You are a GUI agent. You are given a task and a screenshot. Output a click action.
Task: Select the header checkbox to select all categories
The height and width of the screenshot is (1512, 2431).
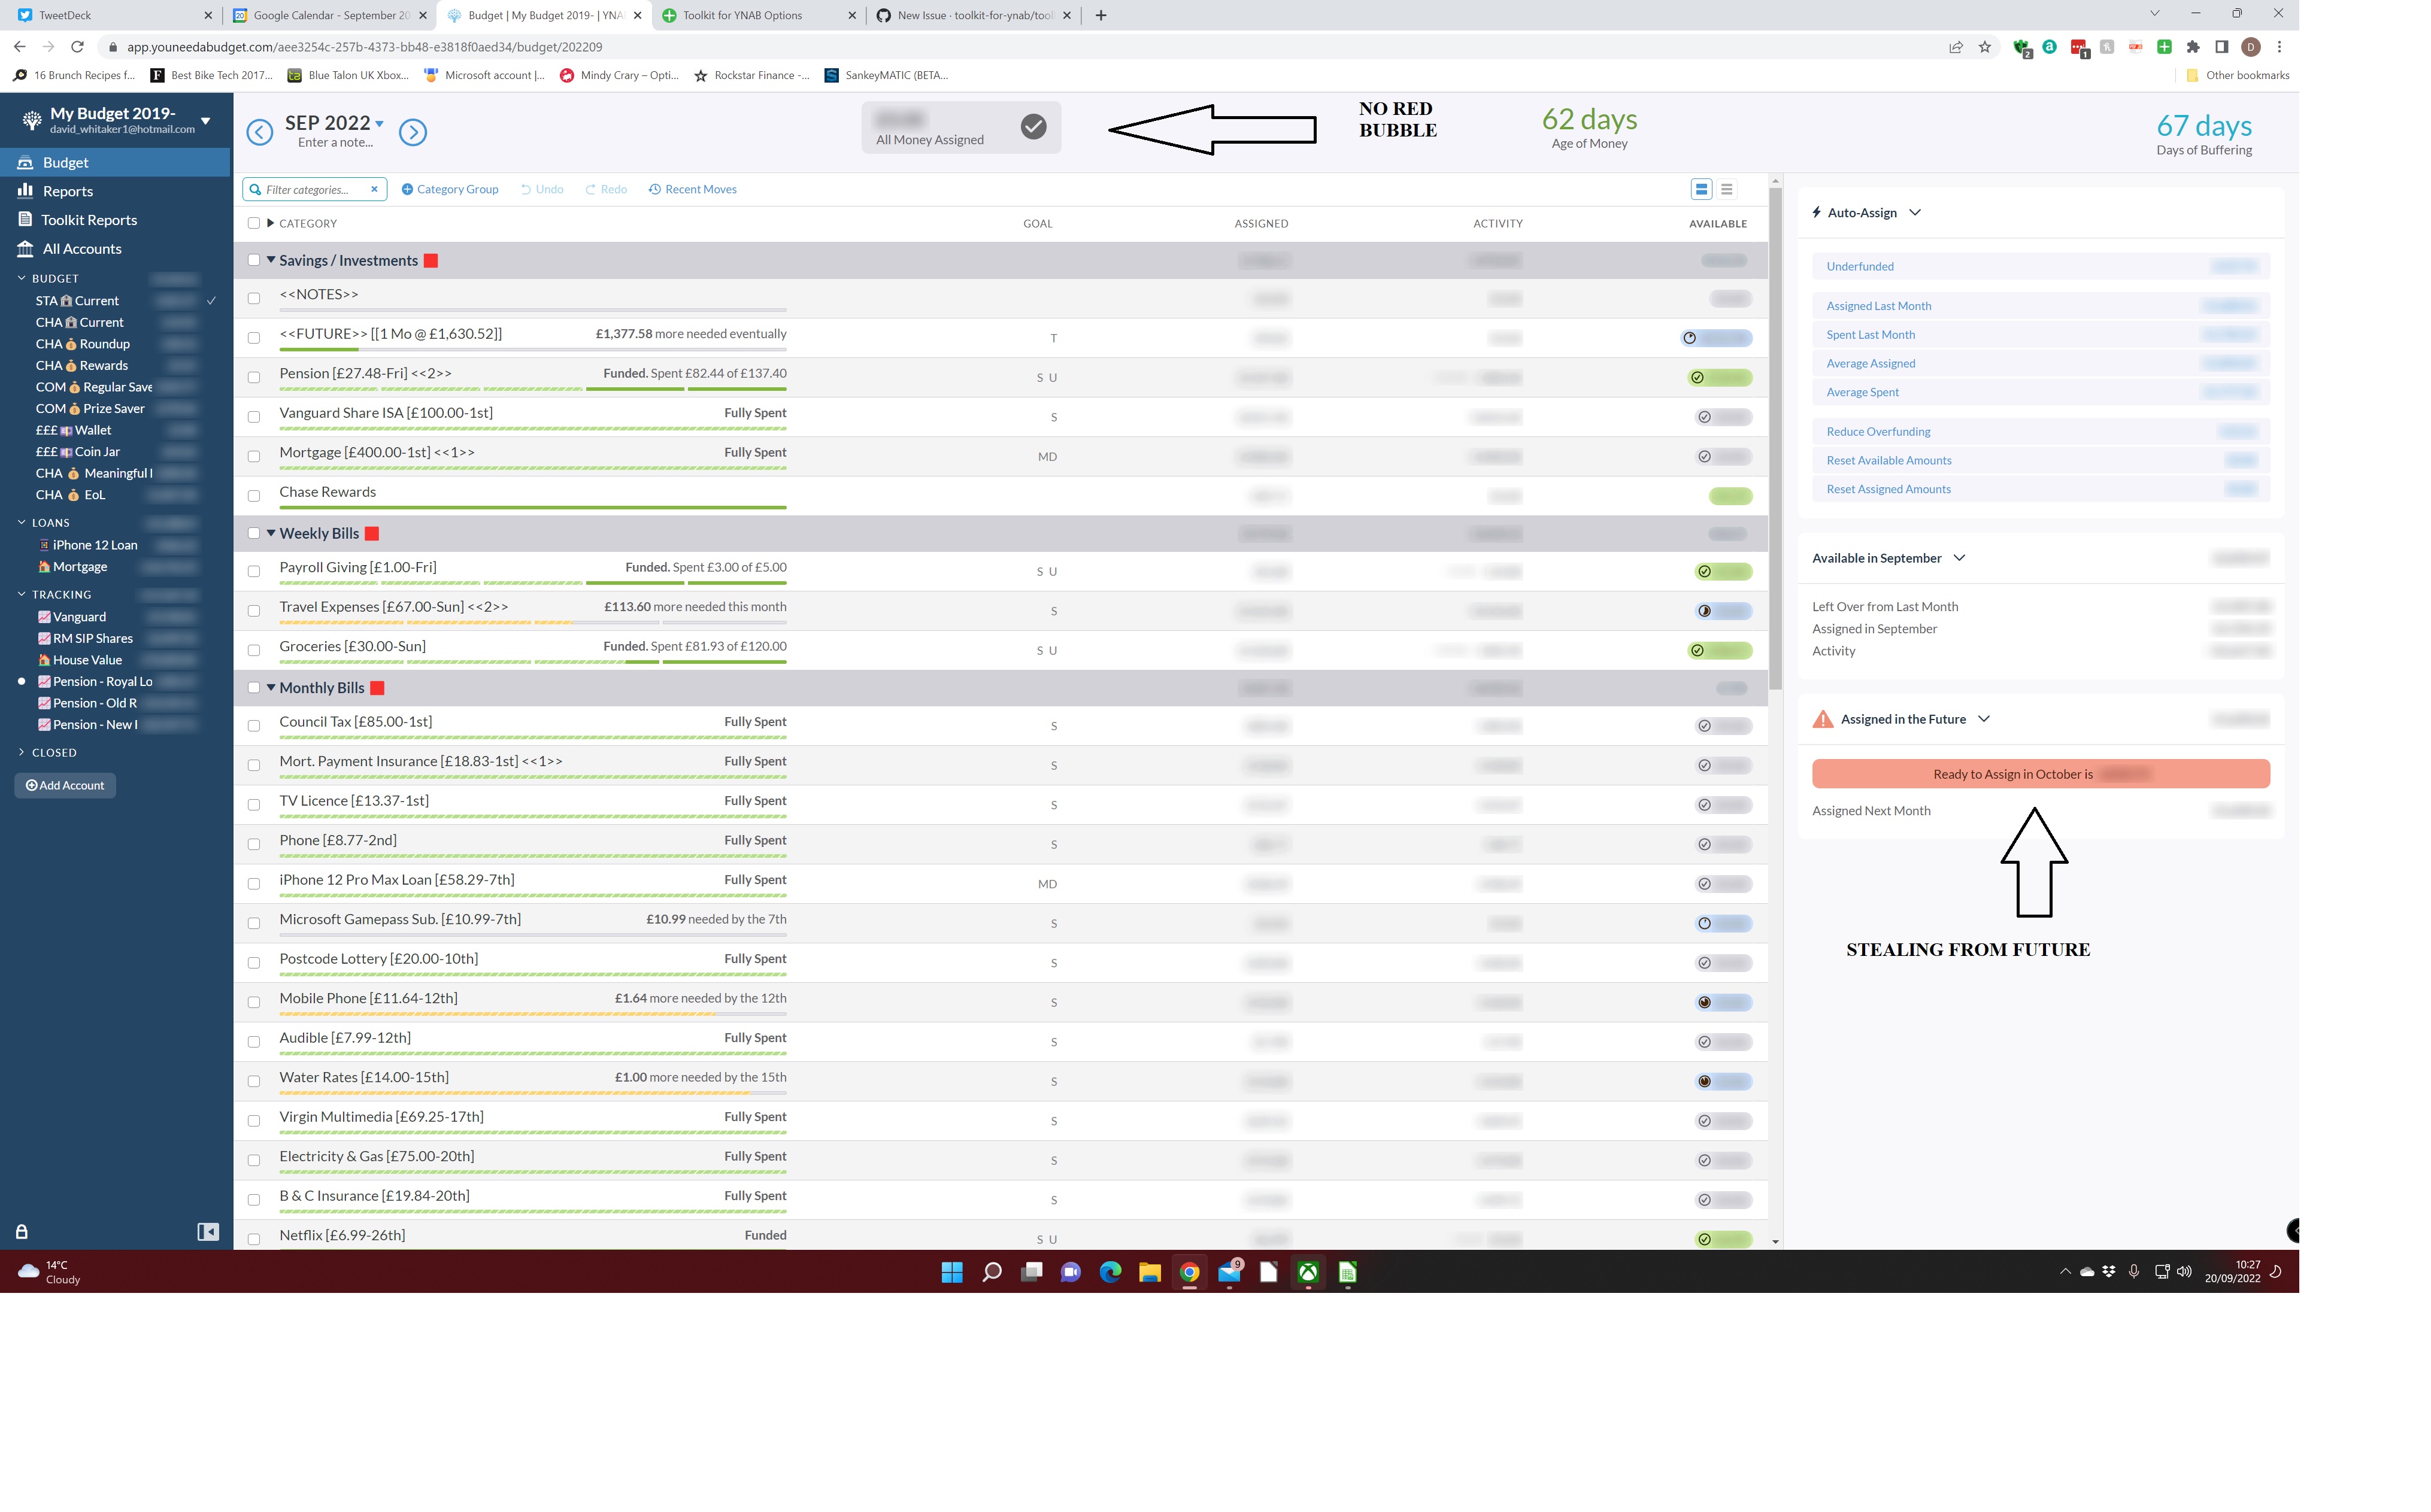click(254, 222)
